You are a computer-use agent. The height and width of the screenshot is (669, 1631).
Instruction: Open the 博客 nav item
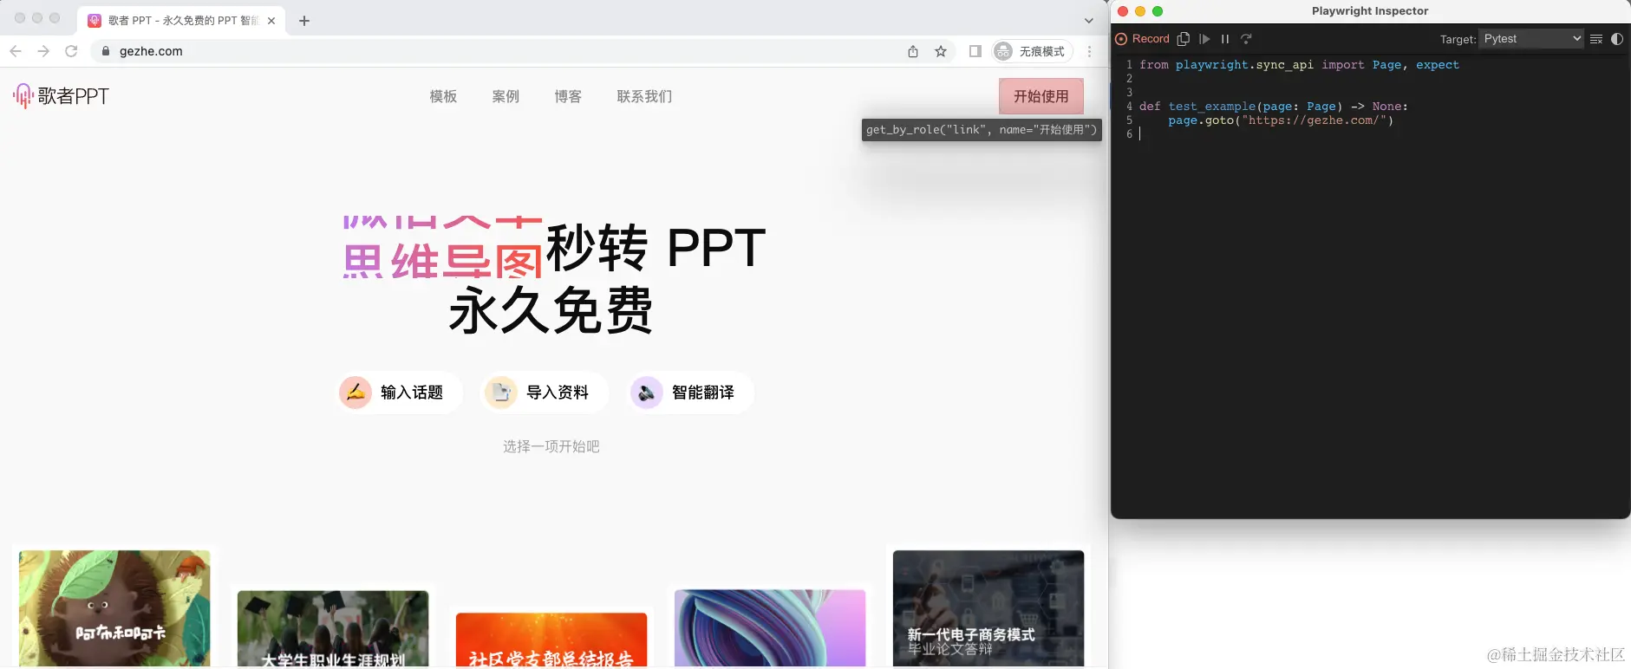coord(568,96)
